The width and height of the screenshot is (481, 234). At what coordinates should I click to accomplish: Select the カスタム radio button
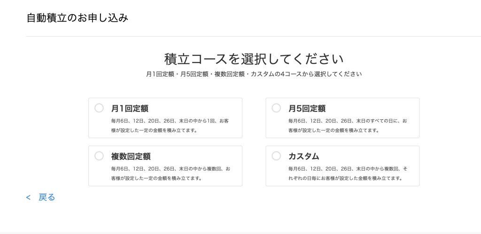click(x=276, y=156)
